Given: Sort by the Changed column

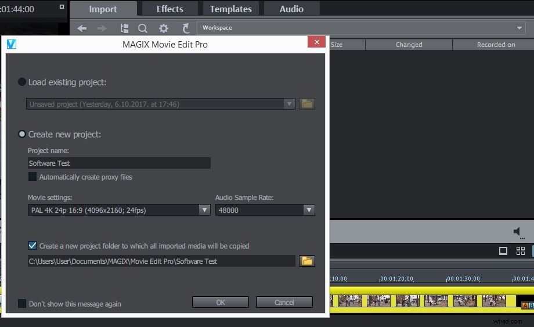Looking at the screenshot, I should click(409, 45).
